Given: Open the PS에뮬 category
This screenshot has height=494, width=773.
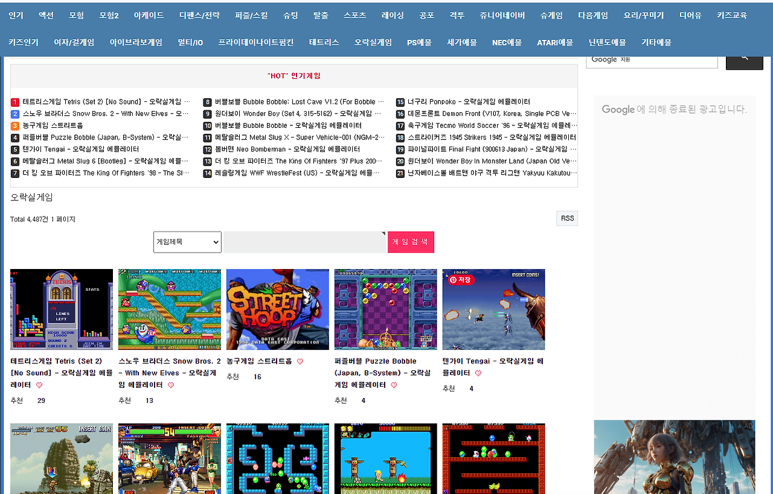Looking at the screenshot, I should pyautogui.click(x=419, y=42).
